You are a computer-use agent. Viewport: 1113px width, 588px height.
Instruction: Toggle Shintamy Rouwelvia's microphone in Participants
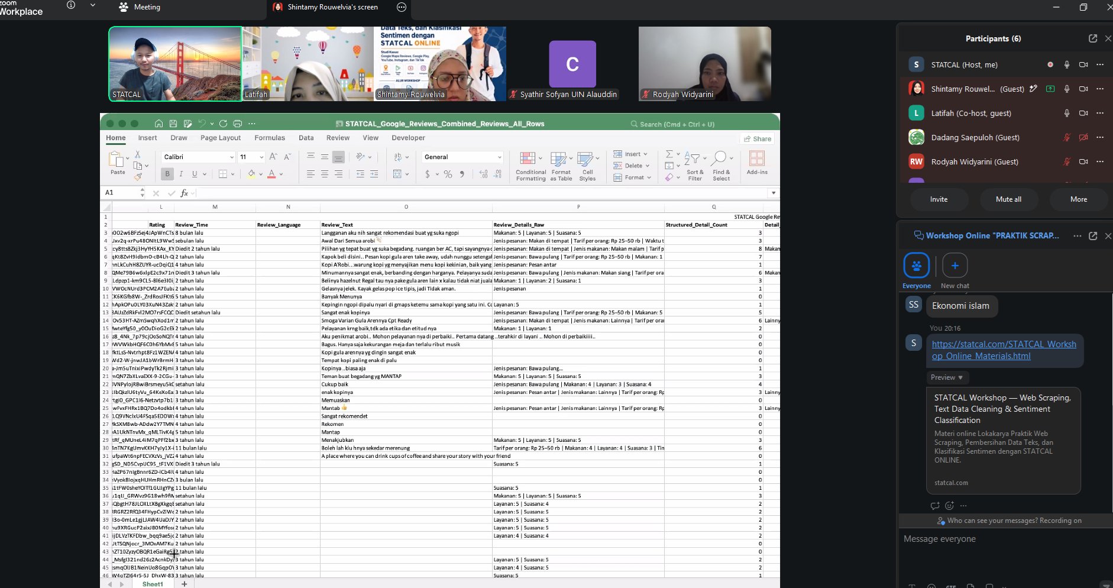pyautogui.click(x=1067, y=89)
